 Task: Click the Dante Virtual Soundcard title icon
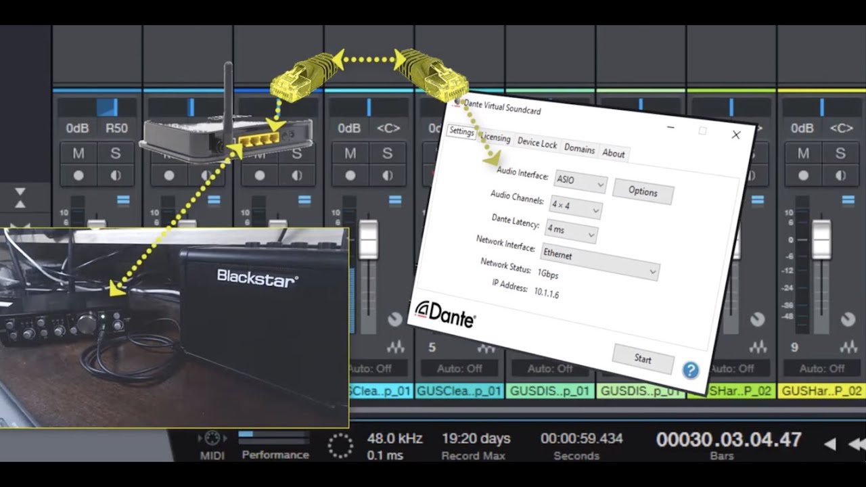pos(457,101)
